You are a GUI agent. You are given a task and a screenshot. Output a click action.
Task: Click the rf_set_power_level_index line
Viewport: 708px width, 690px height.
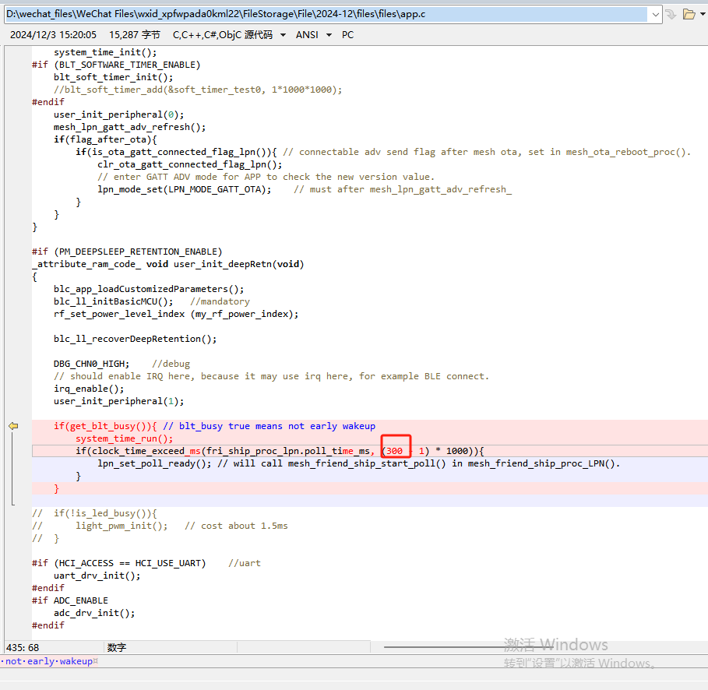click(x=176, y=314)
